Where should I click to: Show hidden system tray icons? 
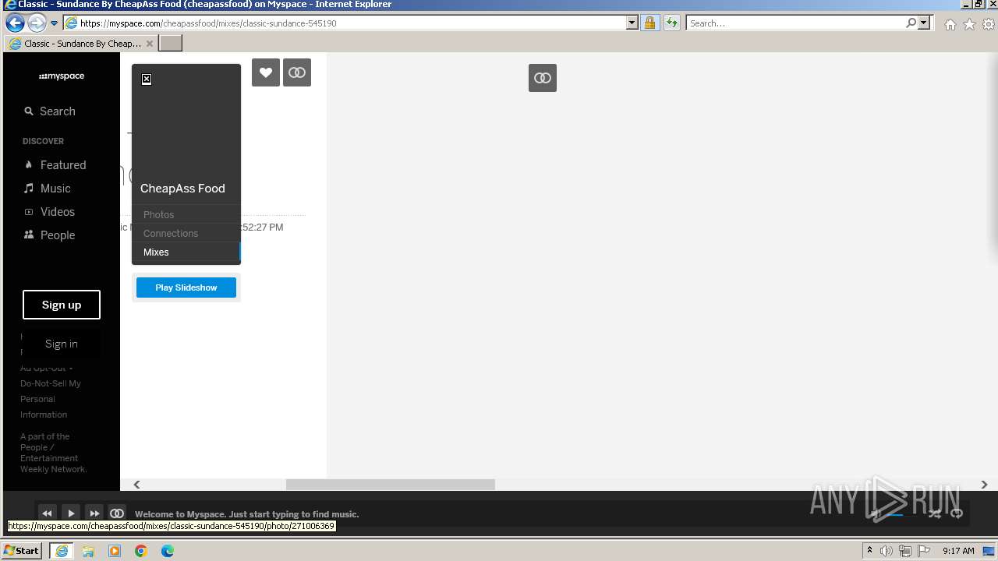(869, 550)
